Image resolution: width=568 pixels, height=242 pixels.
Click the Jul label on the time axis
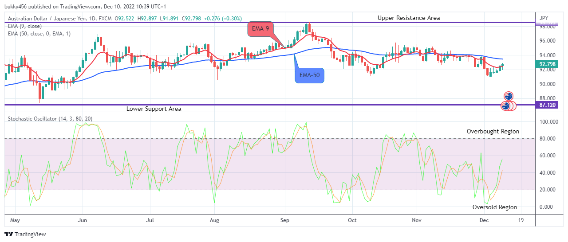click(x=150, y=220)
